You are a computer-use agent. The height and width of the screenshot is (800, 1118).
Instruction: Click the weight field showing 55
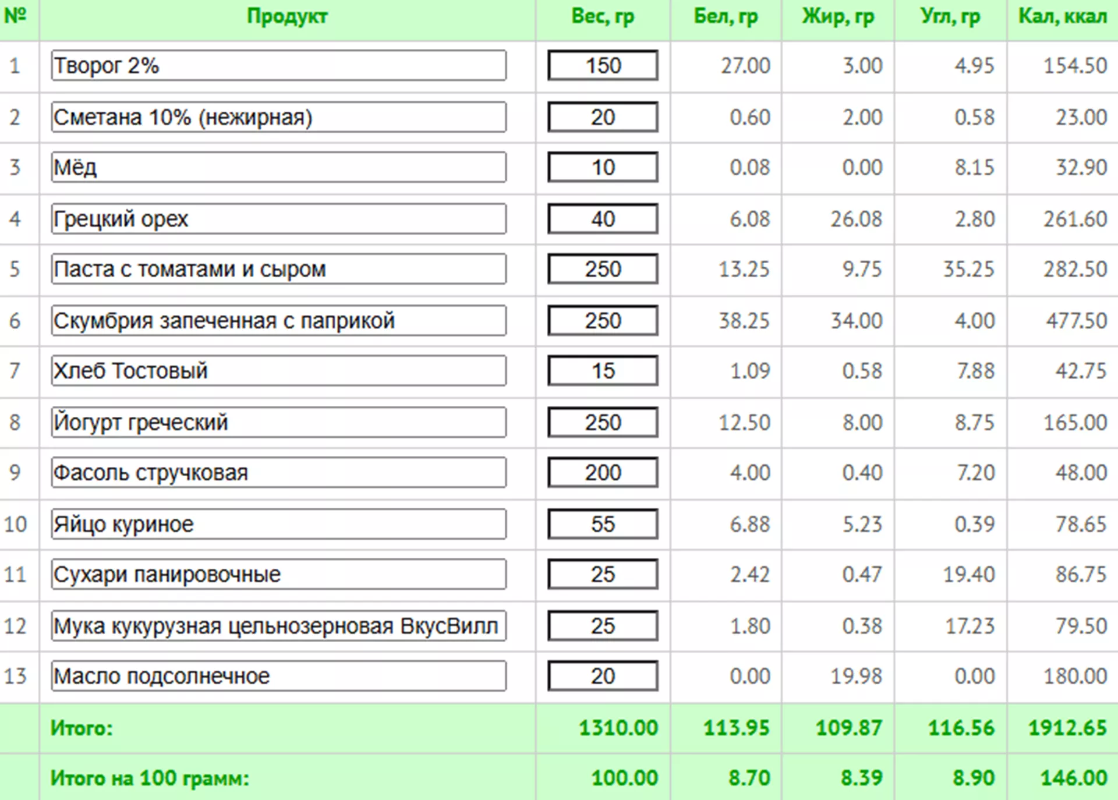click(x=603, y=524)
